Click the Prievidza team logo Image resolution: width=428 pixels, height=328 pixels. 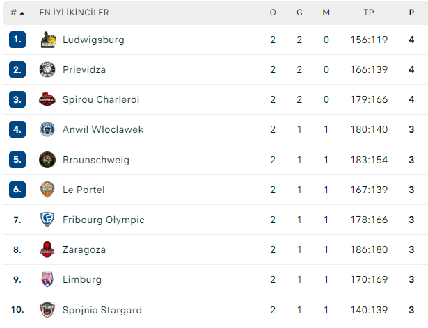pyautogui.click(x=47, y=69)
